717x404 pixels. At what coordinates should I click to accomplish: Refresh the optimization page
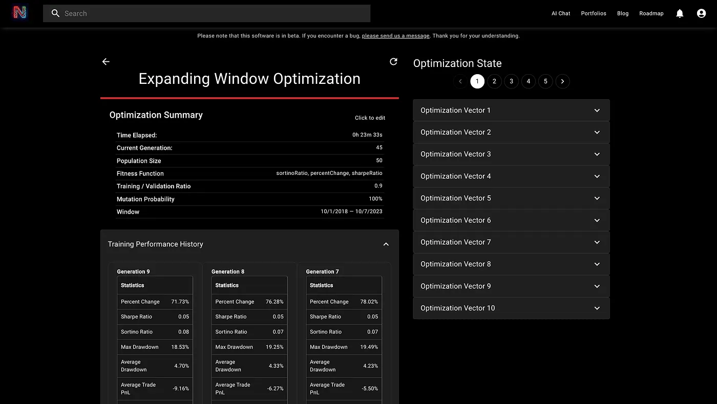point(393,61)
